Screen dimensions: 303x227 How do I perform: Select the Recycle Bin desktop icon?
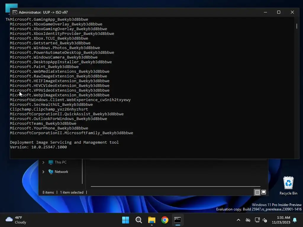288,186
